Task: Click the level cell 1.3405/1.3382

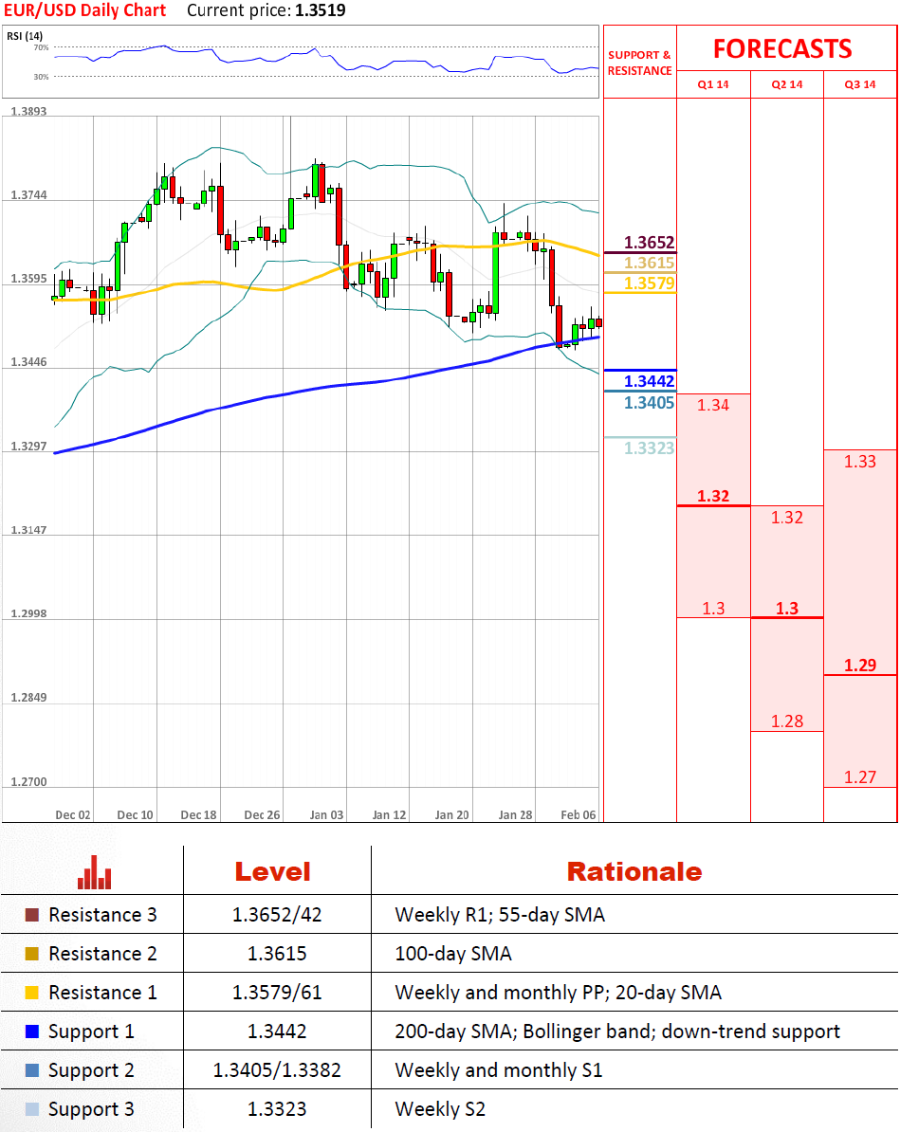Action: click(x=277, y=1070)
